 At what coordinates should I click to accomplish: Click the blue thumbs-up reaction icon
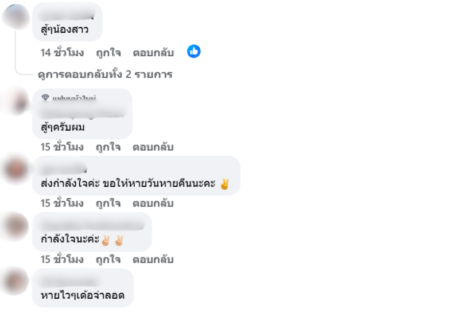(x=194, y=52)
